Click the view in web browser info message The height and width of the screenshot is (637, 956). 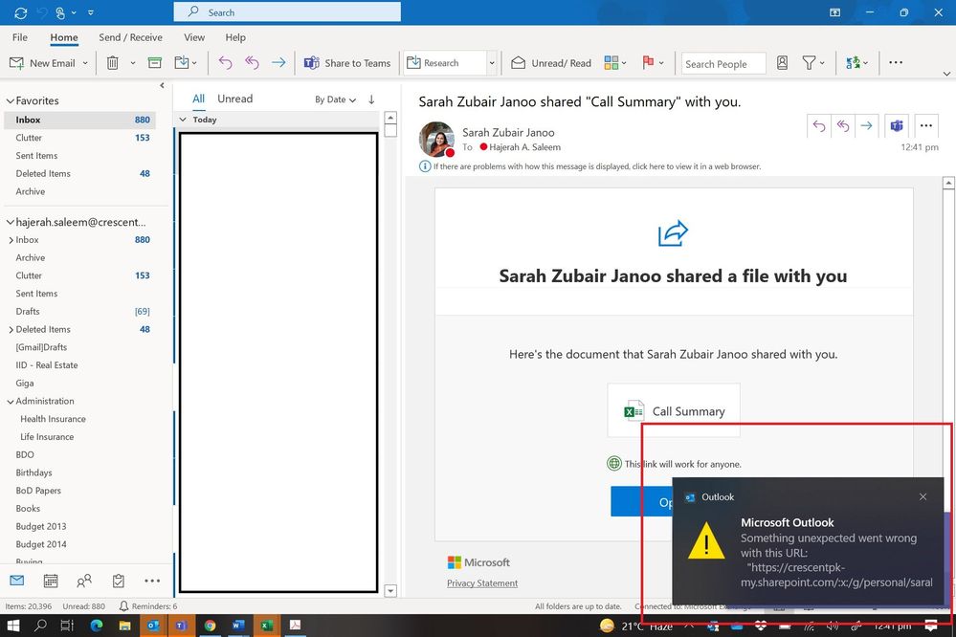(x=590, y=166)
